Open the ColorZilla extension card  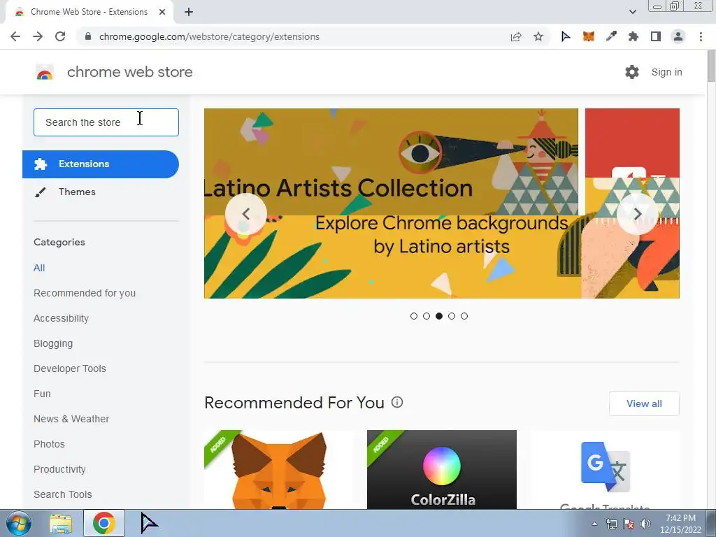click(x=442, y=469)
